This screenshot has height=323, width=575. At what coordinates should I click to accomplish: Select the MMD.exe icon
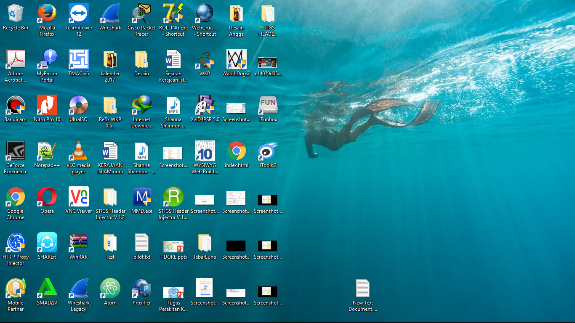click(142, 197)
